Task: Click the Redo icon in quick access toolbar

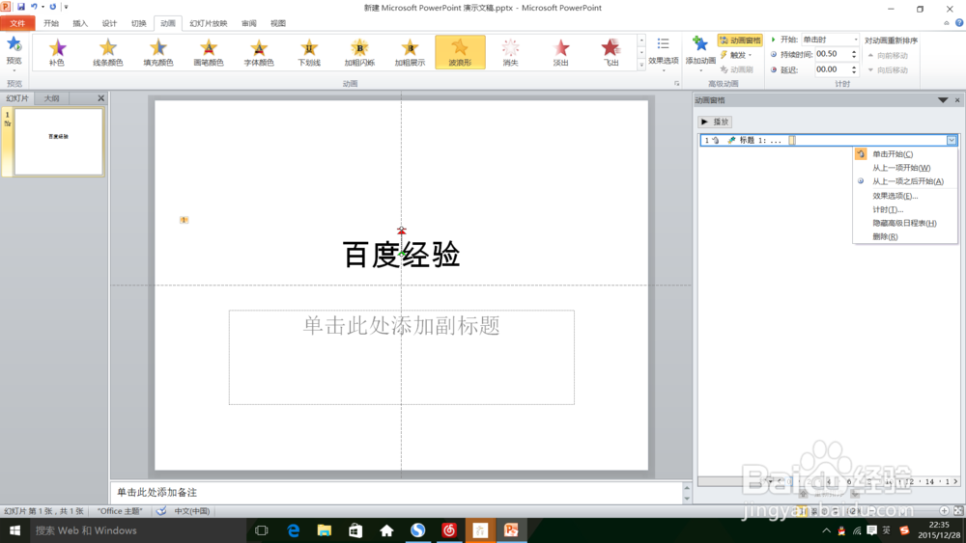Action: 52,7
